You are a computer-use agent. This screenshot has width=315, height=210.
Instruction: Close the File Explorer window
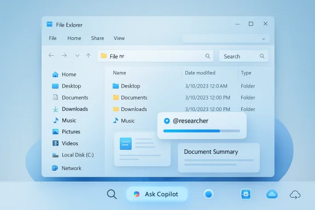(x=265, y=24)
